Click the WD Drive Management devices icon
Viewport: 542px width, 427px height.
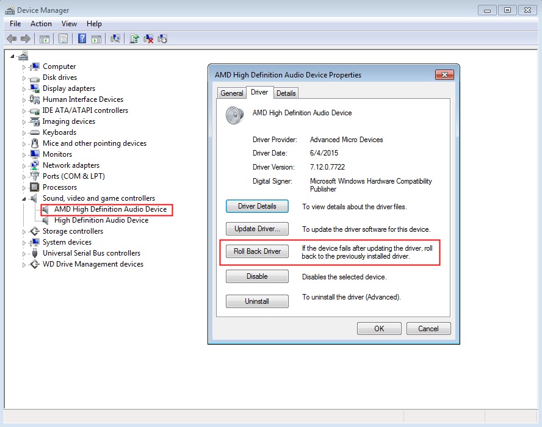click(x=35, y=264)
